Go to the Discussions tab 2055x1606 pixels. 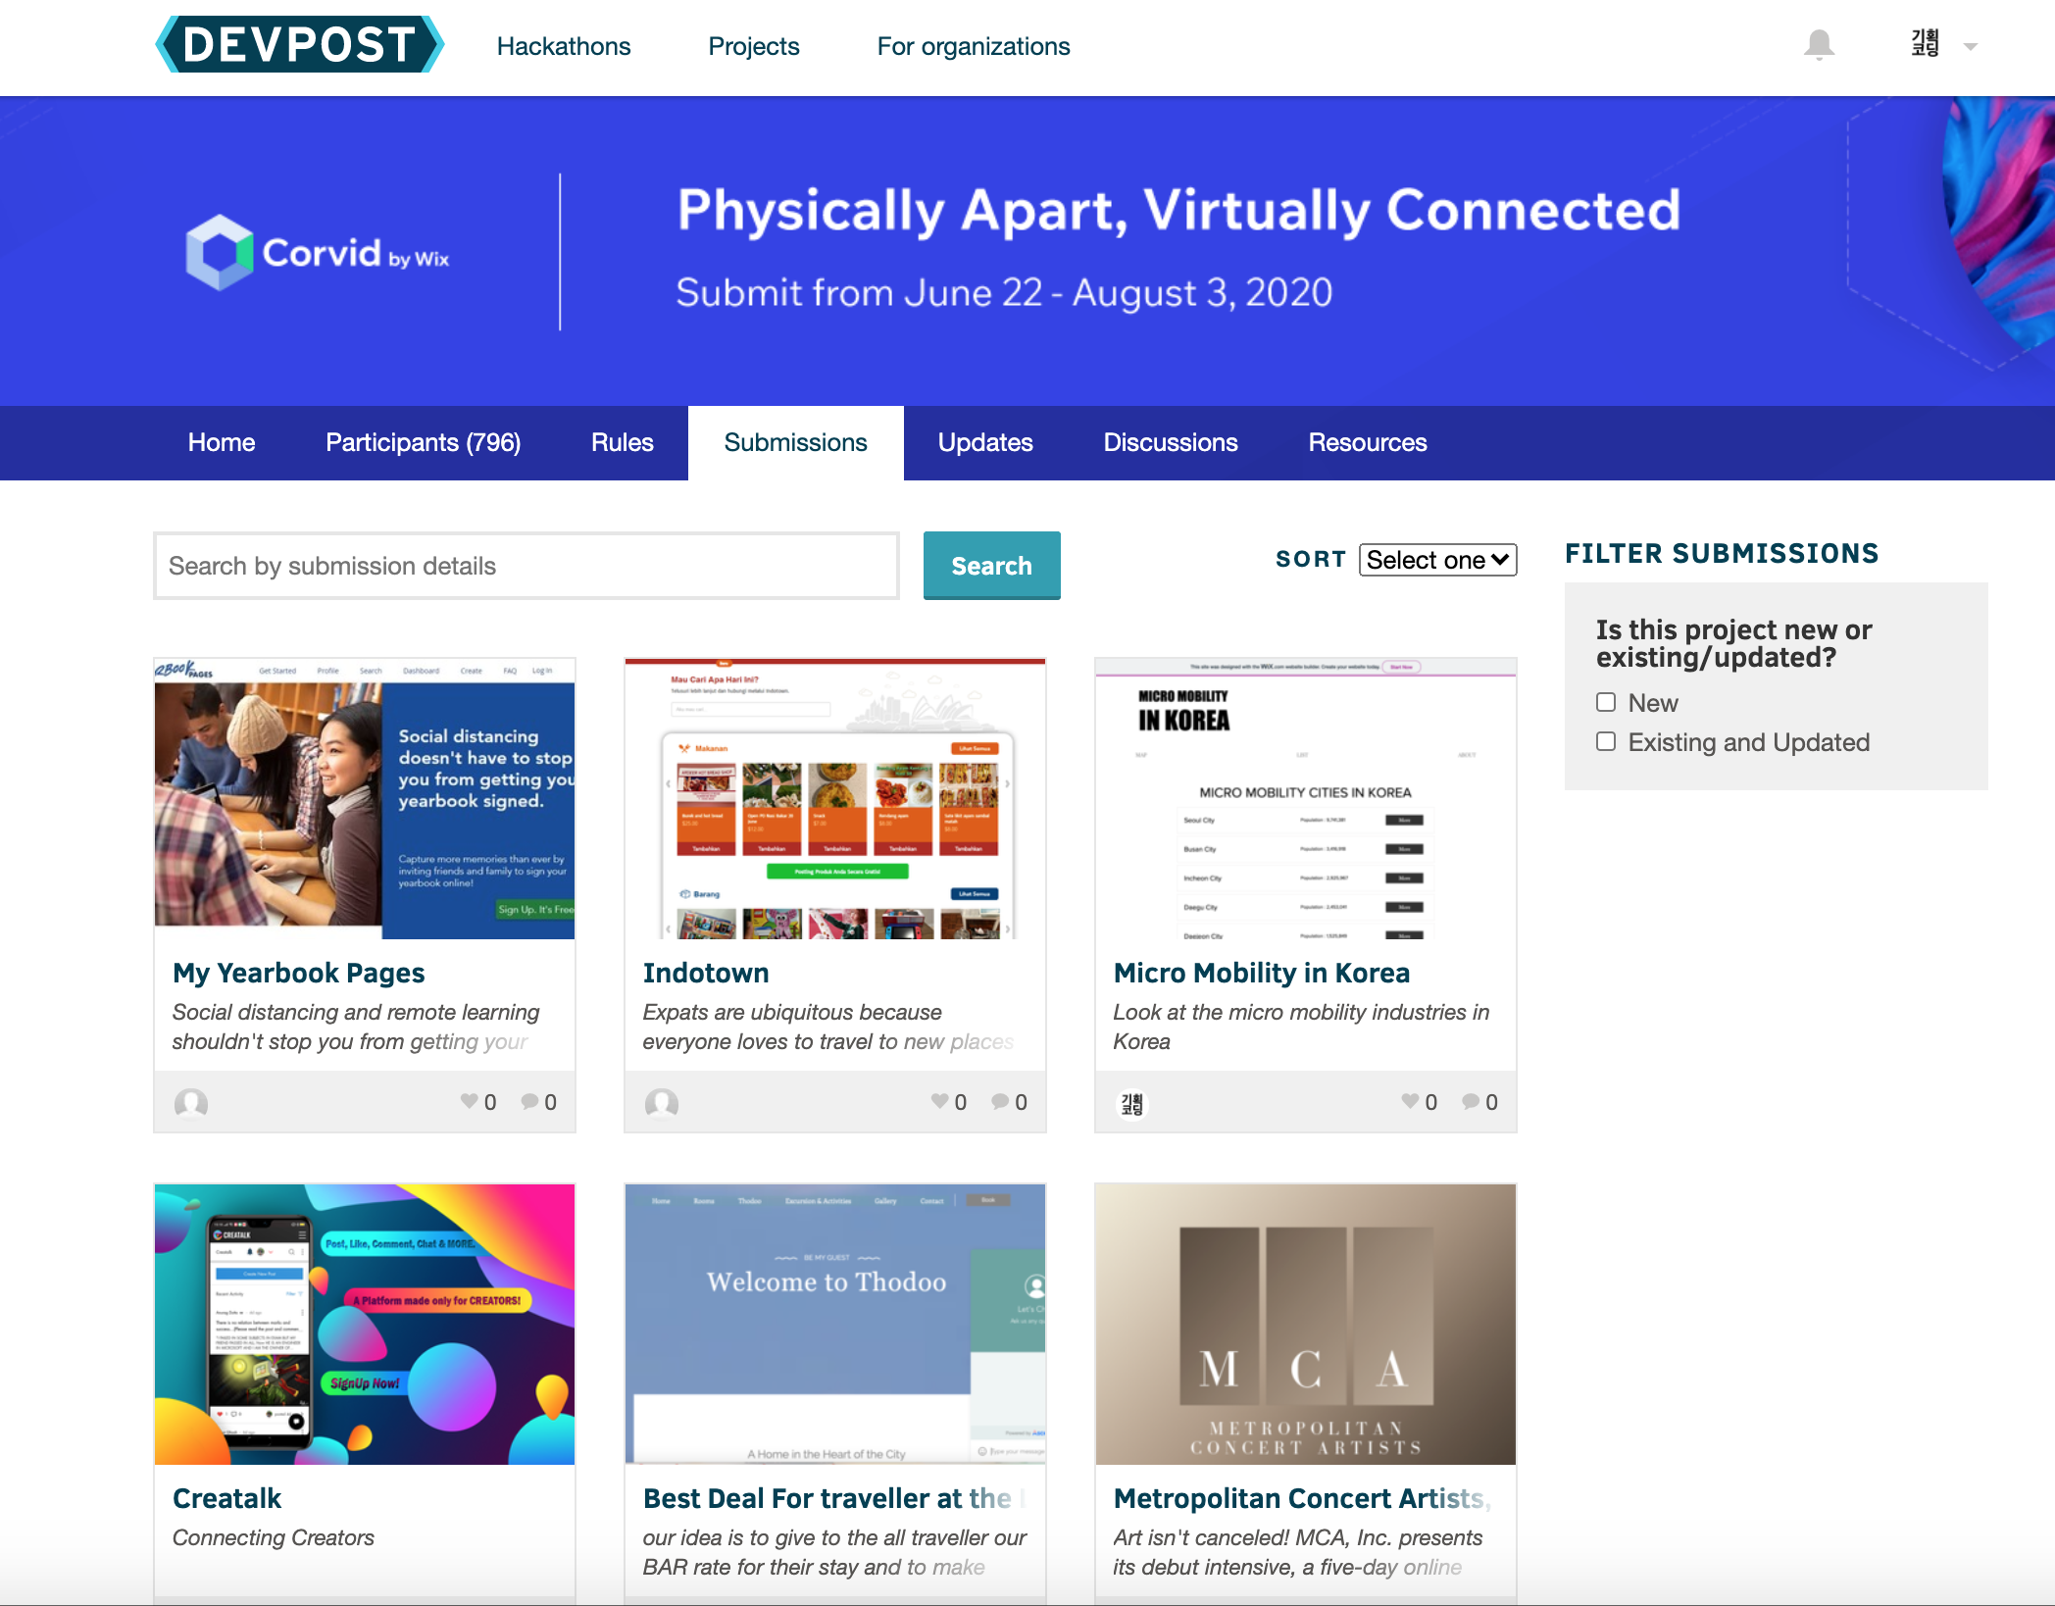tap(1170, 442)
